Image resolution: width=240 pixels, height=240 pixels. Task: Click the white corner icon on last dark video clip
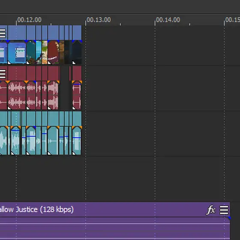pos(74,63)
